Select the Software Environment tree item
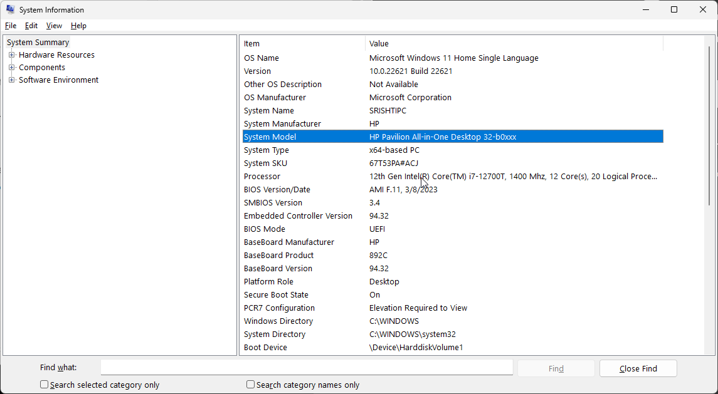This screenshot has height=394, width=718. tap(58, 80)
